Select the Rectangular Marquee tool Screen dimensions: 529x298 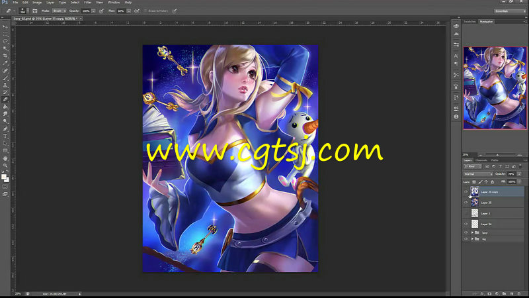5,34
